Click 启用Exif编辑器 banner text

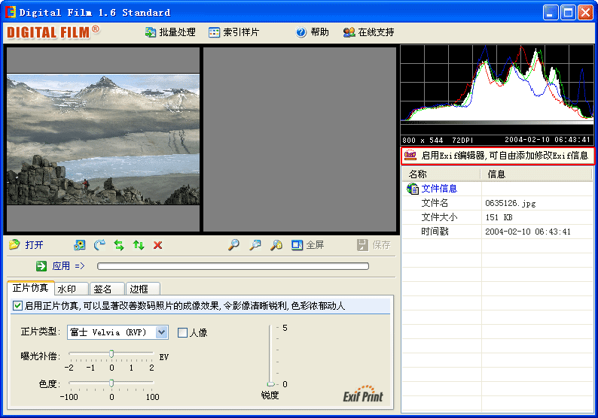505,156
